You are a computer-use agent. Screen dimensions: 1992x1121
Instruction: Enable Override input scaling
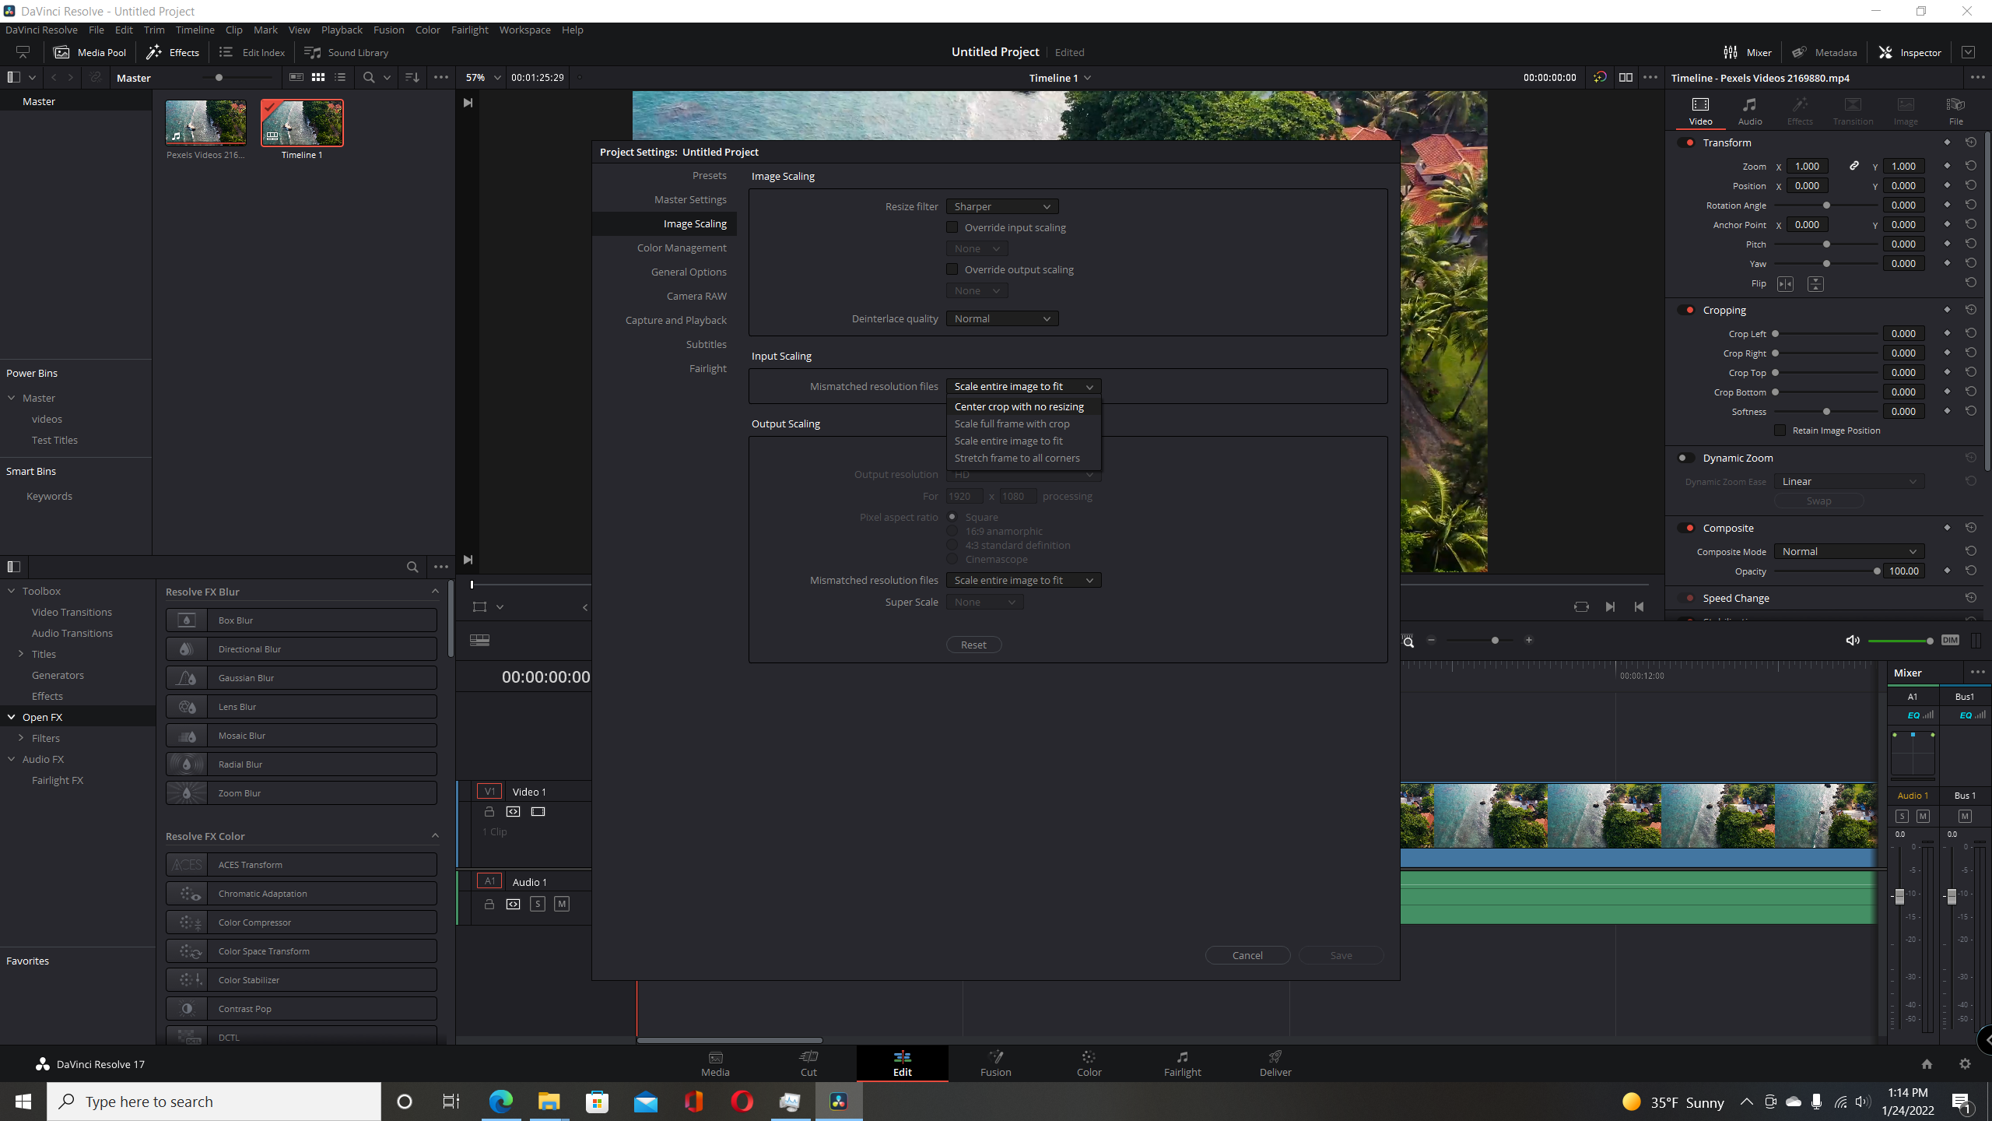click(x=952, y=227)
